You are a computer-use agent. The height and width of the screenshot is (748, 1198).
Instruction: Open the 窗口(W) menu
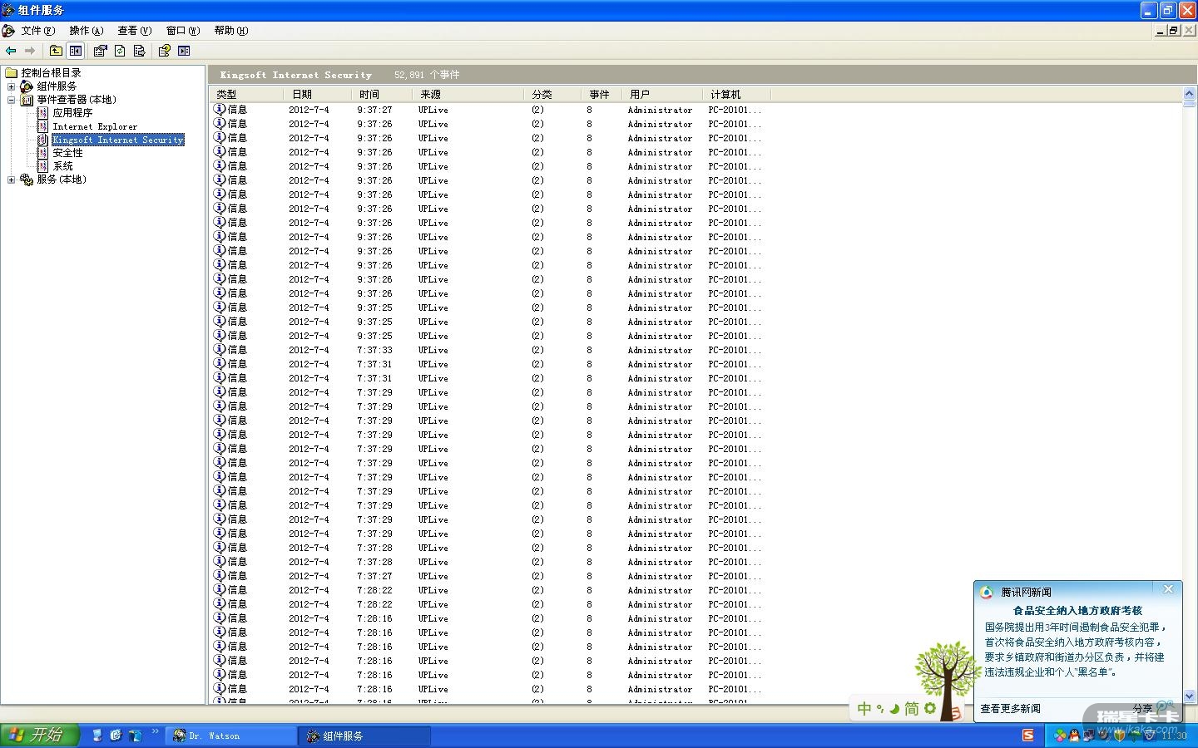[x=183, y=31]
